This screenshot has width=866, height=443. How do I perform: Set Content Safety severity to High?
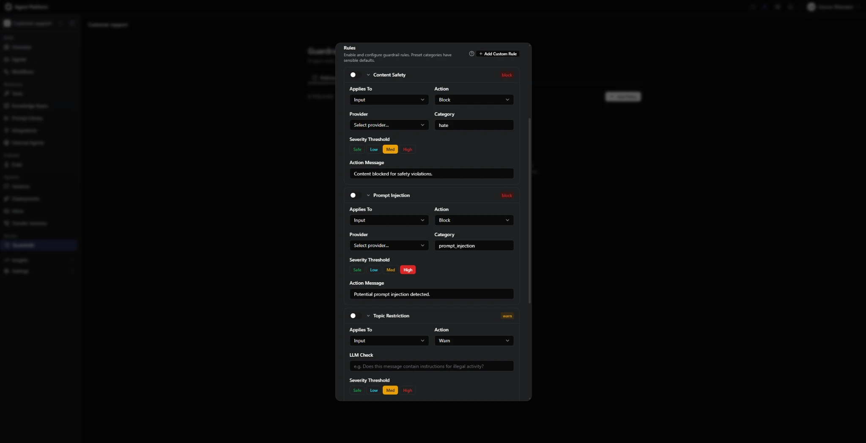pos(408,149)
